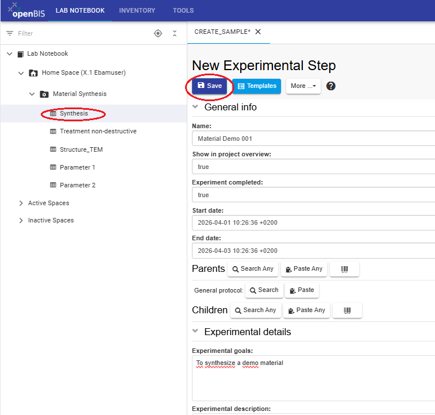
Task: Click table icon beside Parameter 2
Action: tap(53, 185)
